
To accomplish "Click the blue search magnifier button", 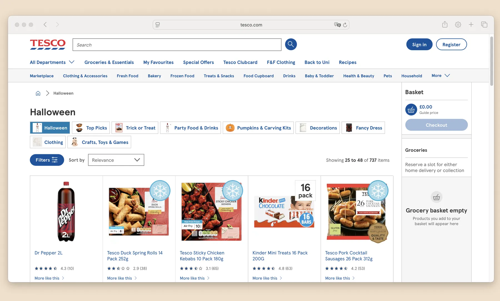I will [x=291, y=44].
